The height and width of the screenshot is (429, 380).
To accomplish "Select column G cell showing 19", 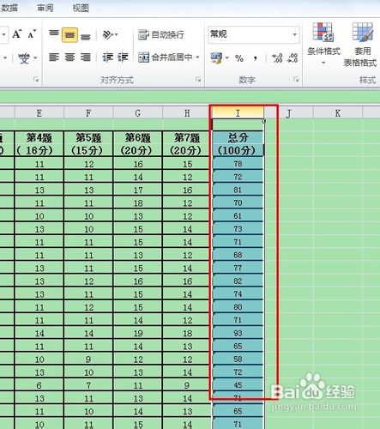I will (138, 334).
